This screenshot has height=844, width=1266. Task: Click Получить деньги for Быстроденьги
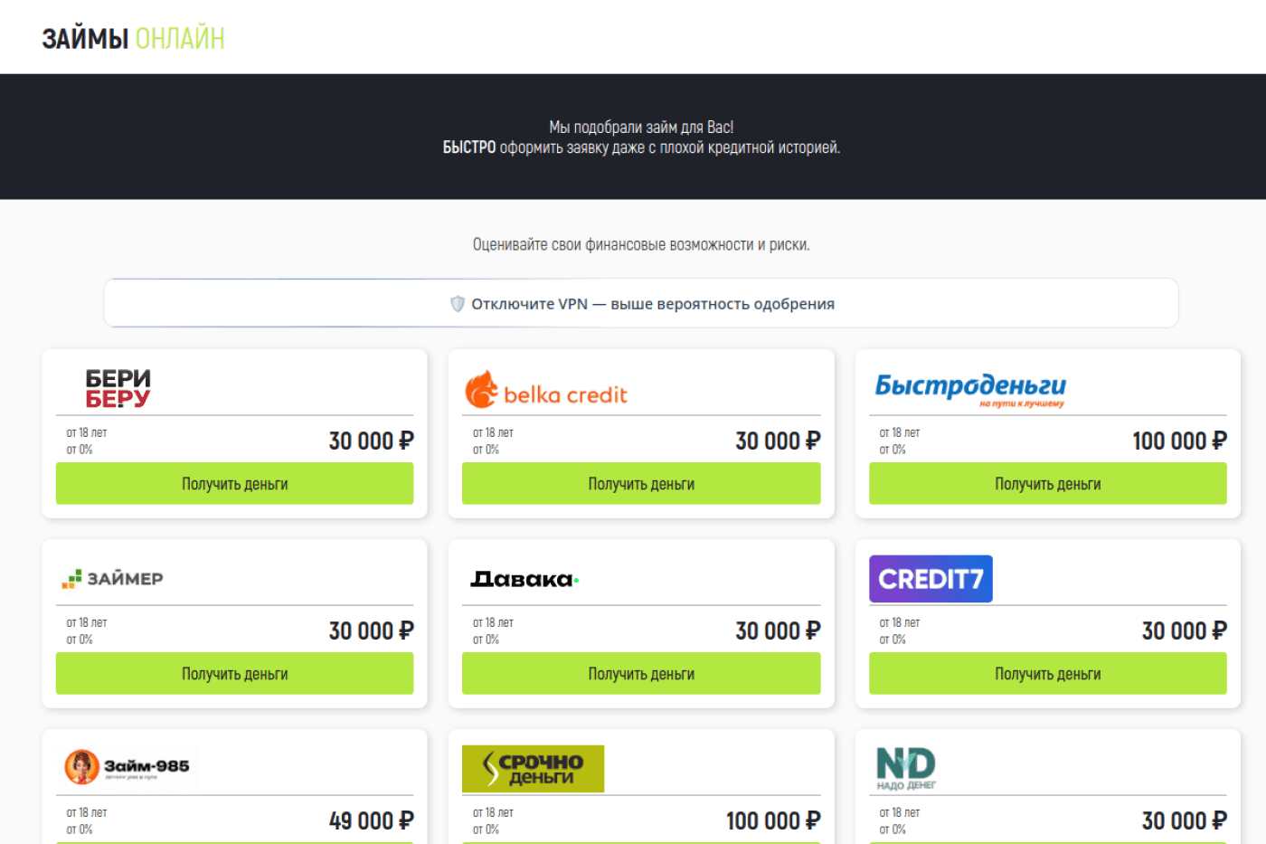point(1048,484)
